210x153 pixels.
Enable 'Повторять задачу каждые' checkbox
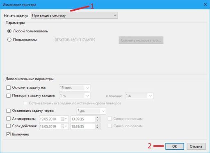(x=9, y=96)
